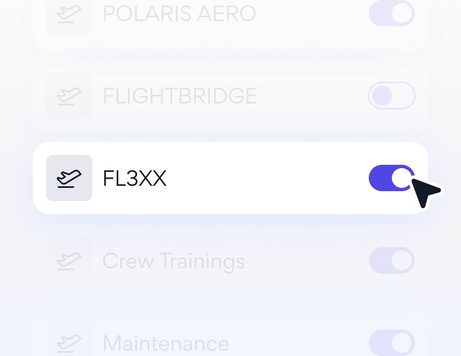Click the POLARIS AERO label
The width and height of the screenshot is (461, 356).
(179, 13)
